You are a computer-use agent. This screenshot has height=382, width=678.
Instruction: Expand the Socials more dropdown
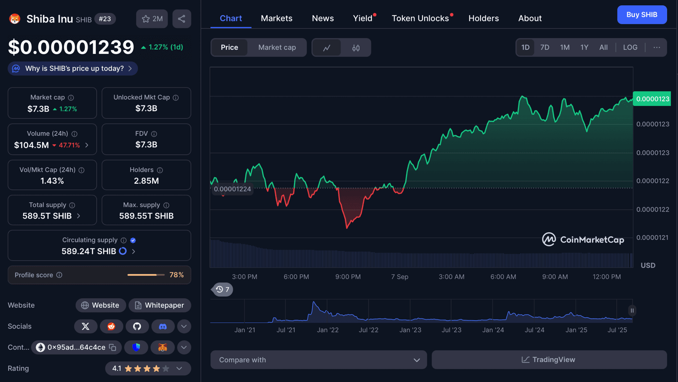(184, 326)
